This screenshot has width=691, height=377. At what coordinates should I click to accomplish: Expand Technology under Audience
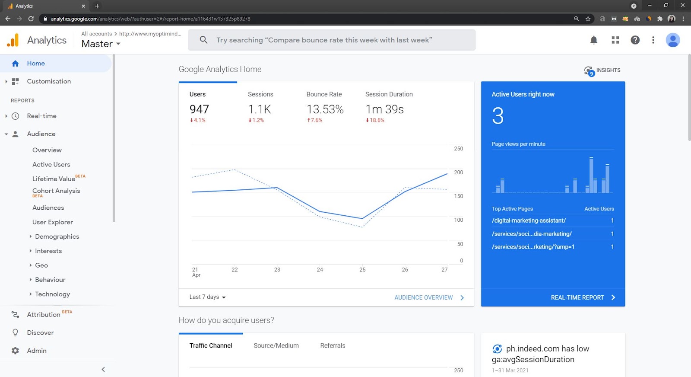coord(30,294)
